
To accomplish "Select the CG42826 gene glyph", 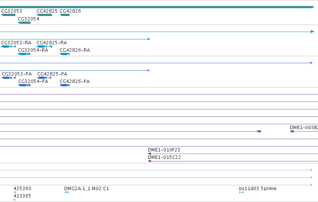I will [65, 15].
